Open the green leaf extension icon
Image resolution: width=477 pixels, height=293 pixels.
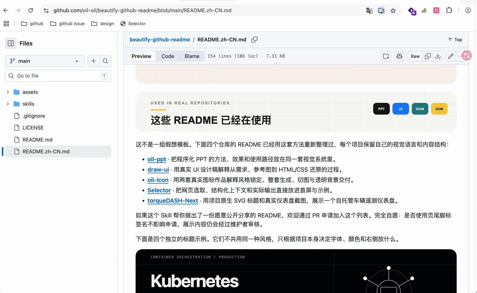coord(424,11)
